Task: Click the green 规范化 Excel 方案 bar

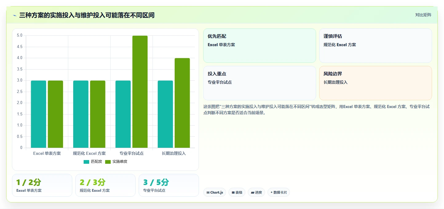Action: coord(98,114)
